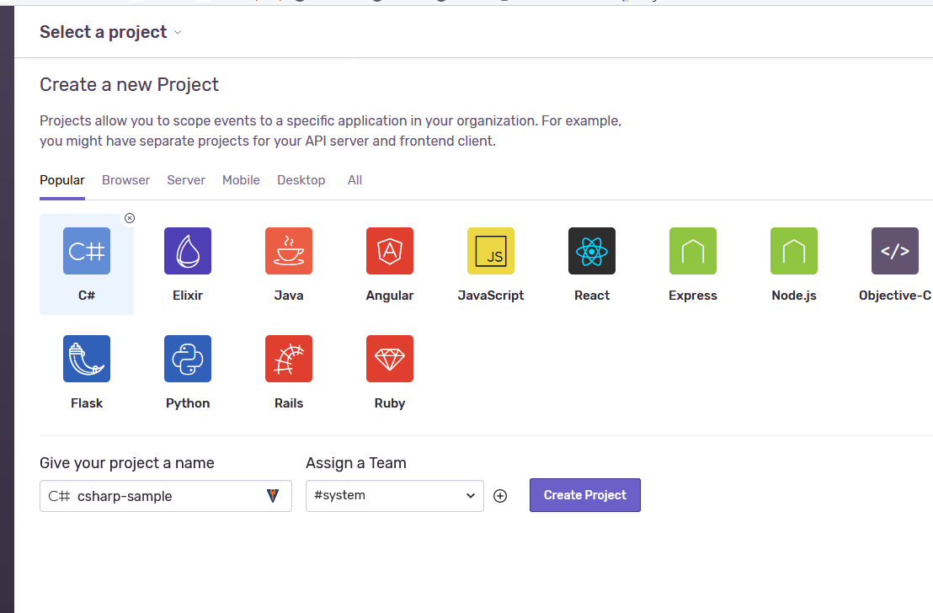Switch to the Browser tab
The image size is (933, 613).
[125, 179]
